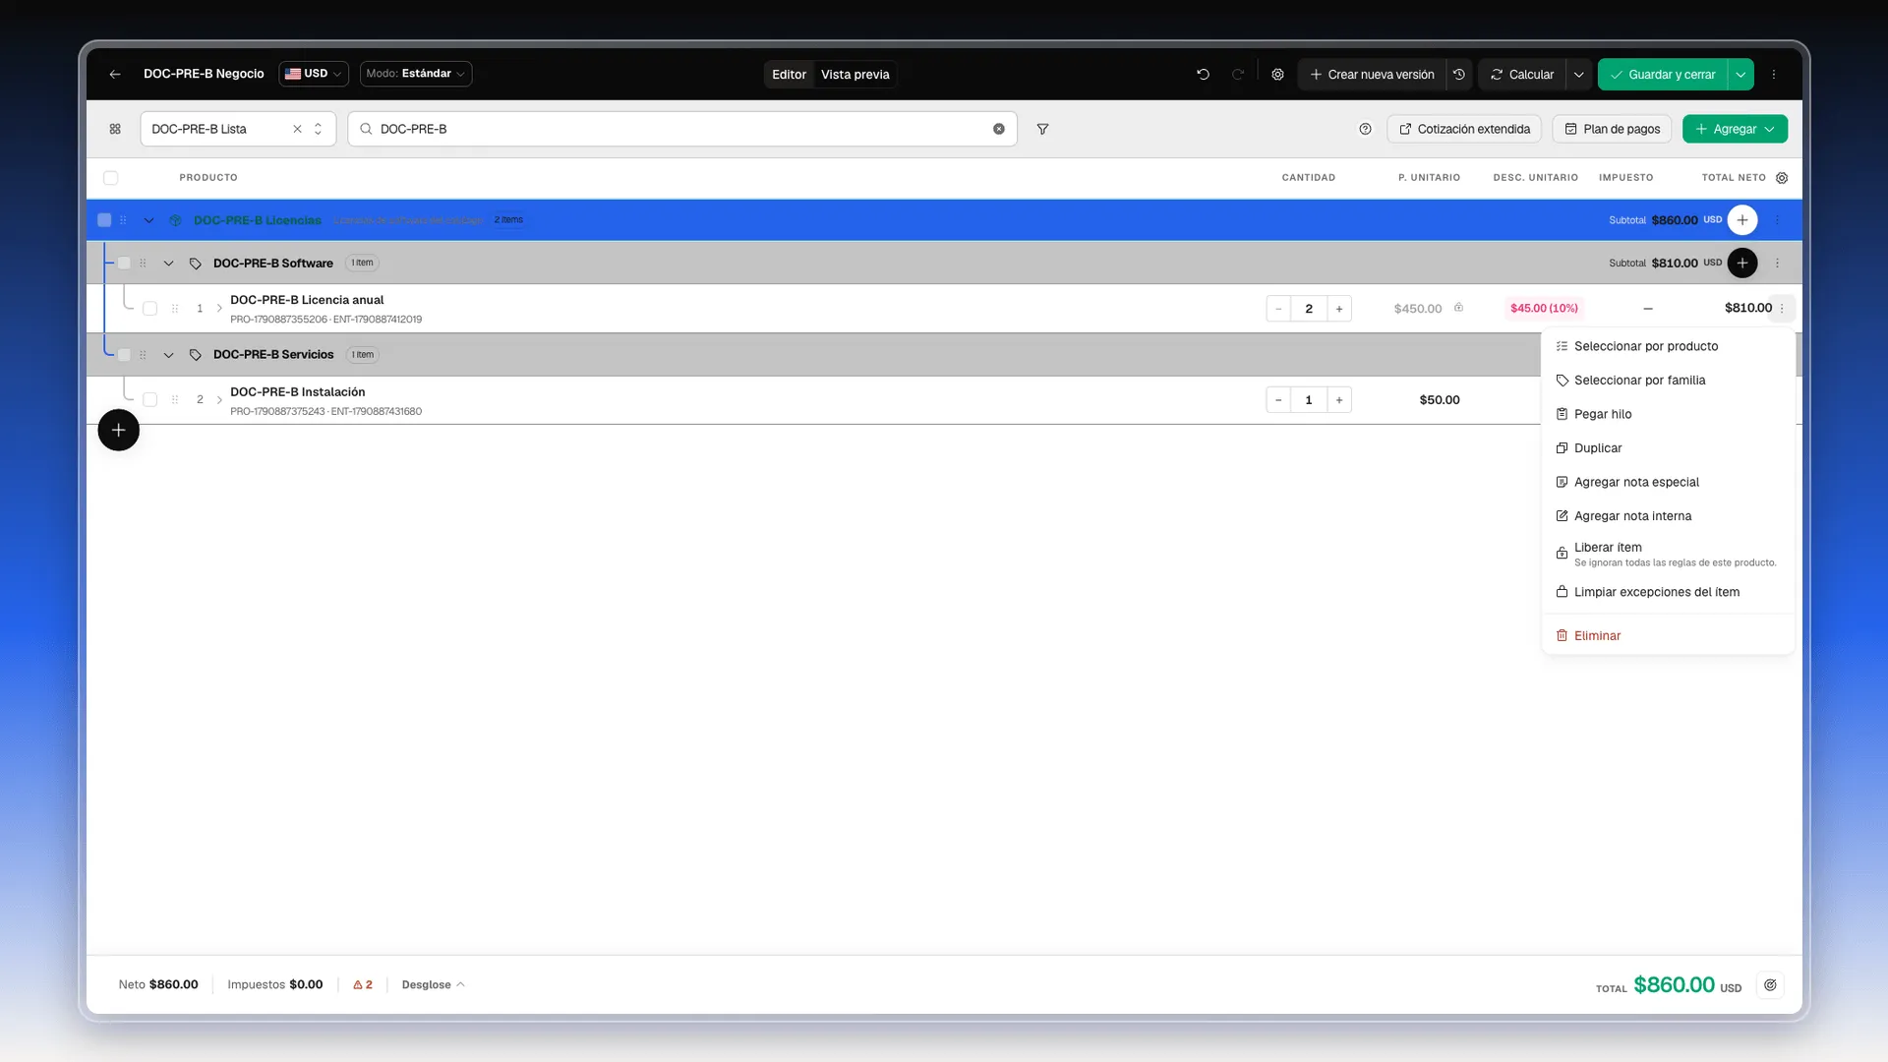This screenshot has width=1888, height=1062.
Task: Select the DOC-PRE-B Licencia anual checkbox
Action: click(x=149, y=308)
